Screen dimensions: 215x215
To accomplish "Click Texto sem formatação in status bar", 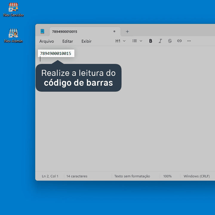I will 132,176.
